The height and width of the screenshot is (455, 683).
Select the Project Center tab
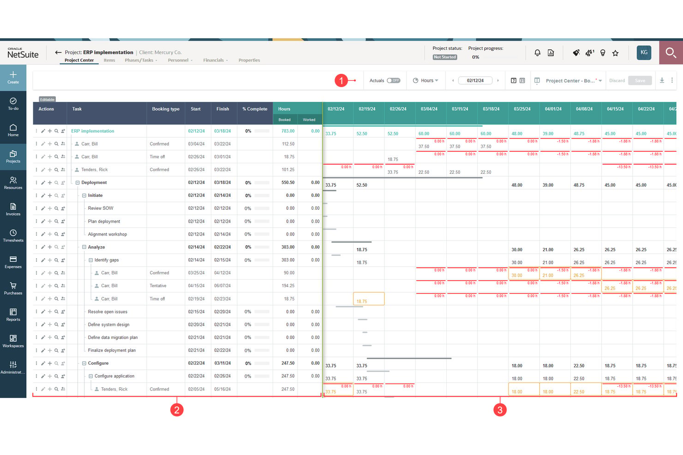pyautogui.click(x=79, y=60)
